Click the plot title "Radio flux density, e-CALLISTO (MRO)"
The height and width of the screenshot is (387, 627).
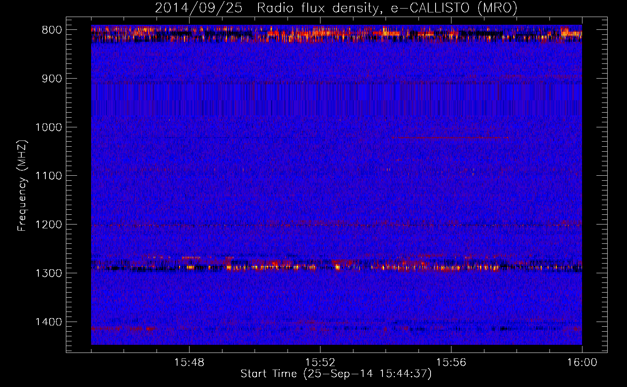coord(387,8)
